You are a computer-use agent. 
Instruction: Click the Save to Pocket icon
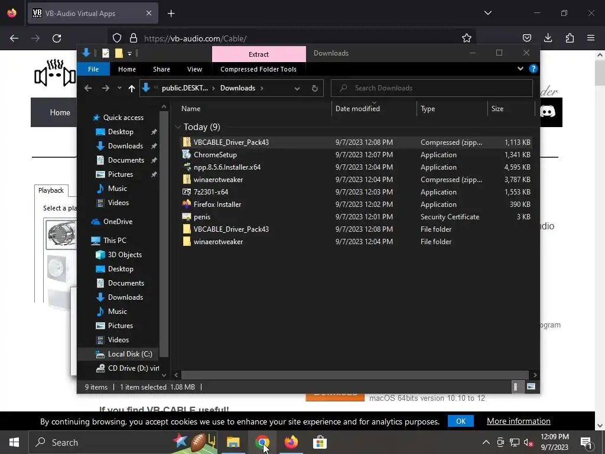point(526,38)
